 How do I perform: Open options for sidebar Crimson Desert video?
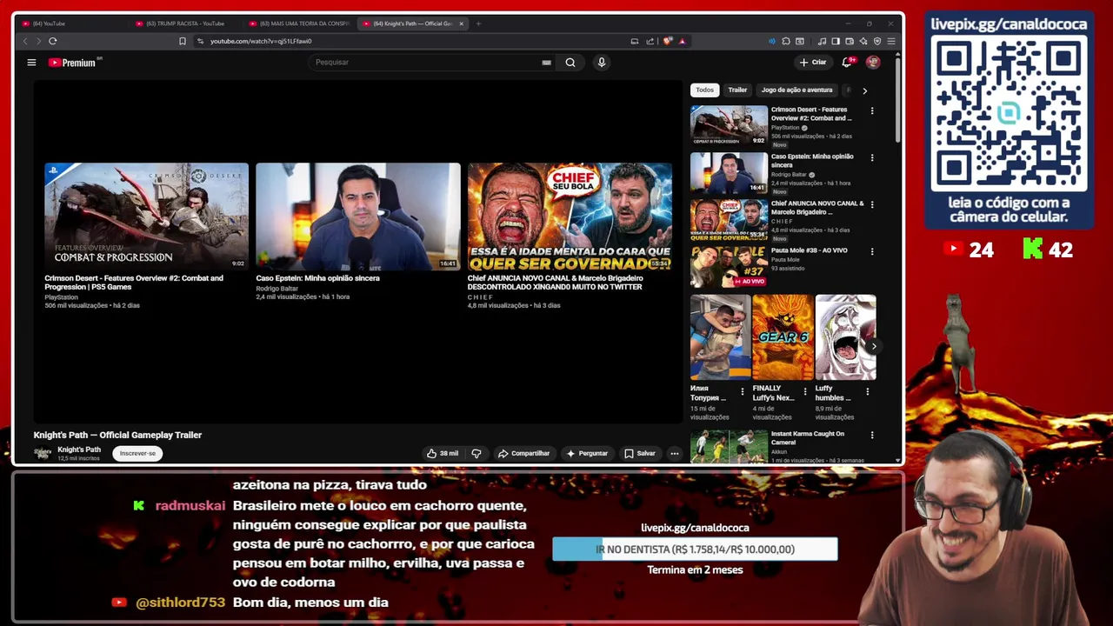(872, 111)
